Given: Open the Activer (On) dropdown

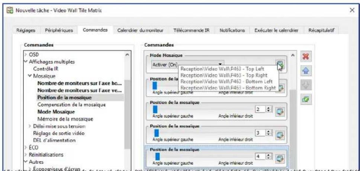Looking at the screenshot, I should point(187,65).
